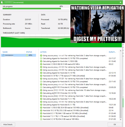The width and height of the screenshot is (125, 127).
Task: Select the VM row at 49%
Action: [x=18, y=55]
